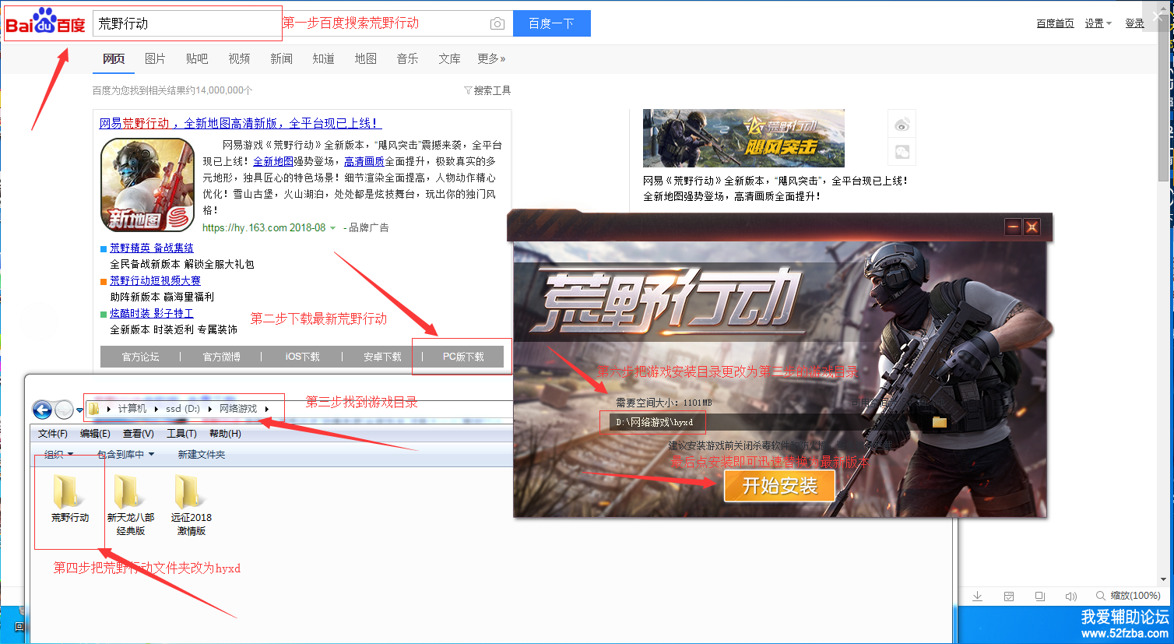Open the recent locations arrow in Explorer

pyautogui.click(x=79, y=410)
